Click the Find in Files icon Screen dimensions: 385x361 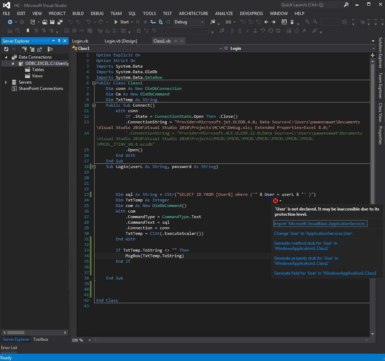coord(212,22)
